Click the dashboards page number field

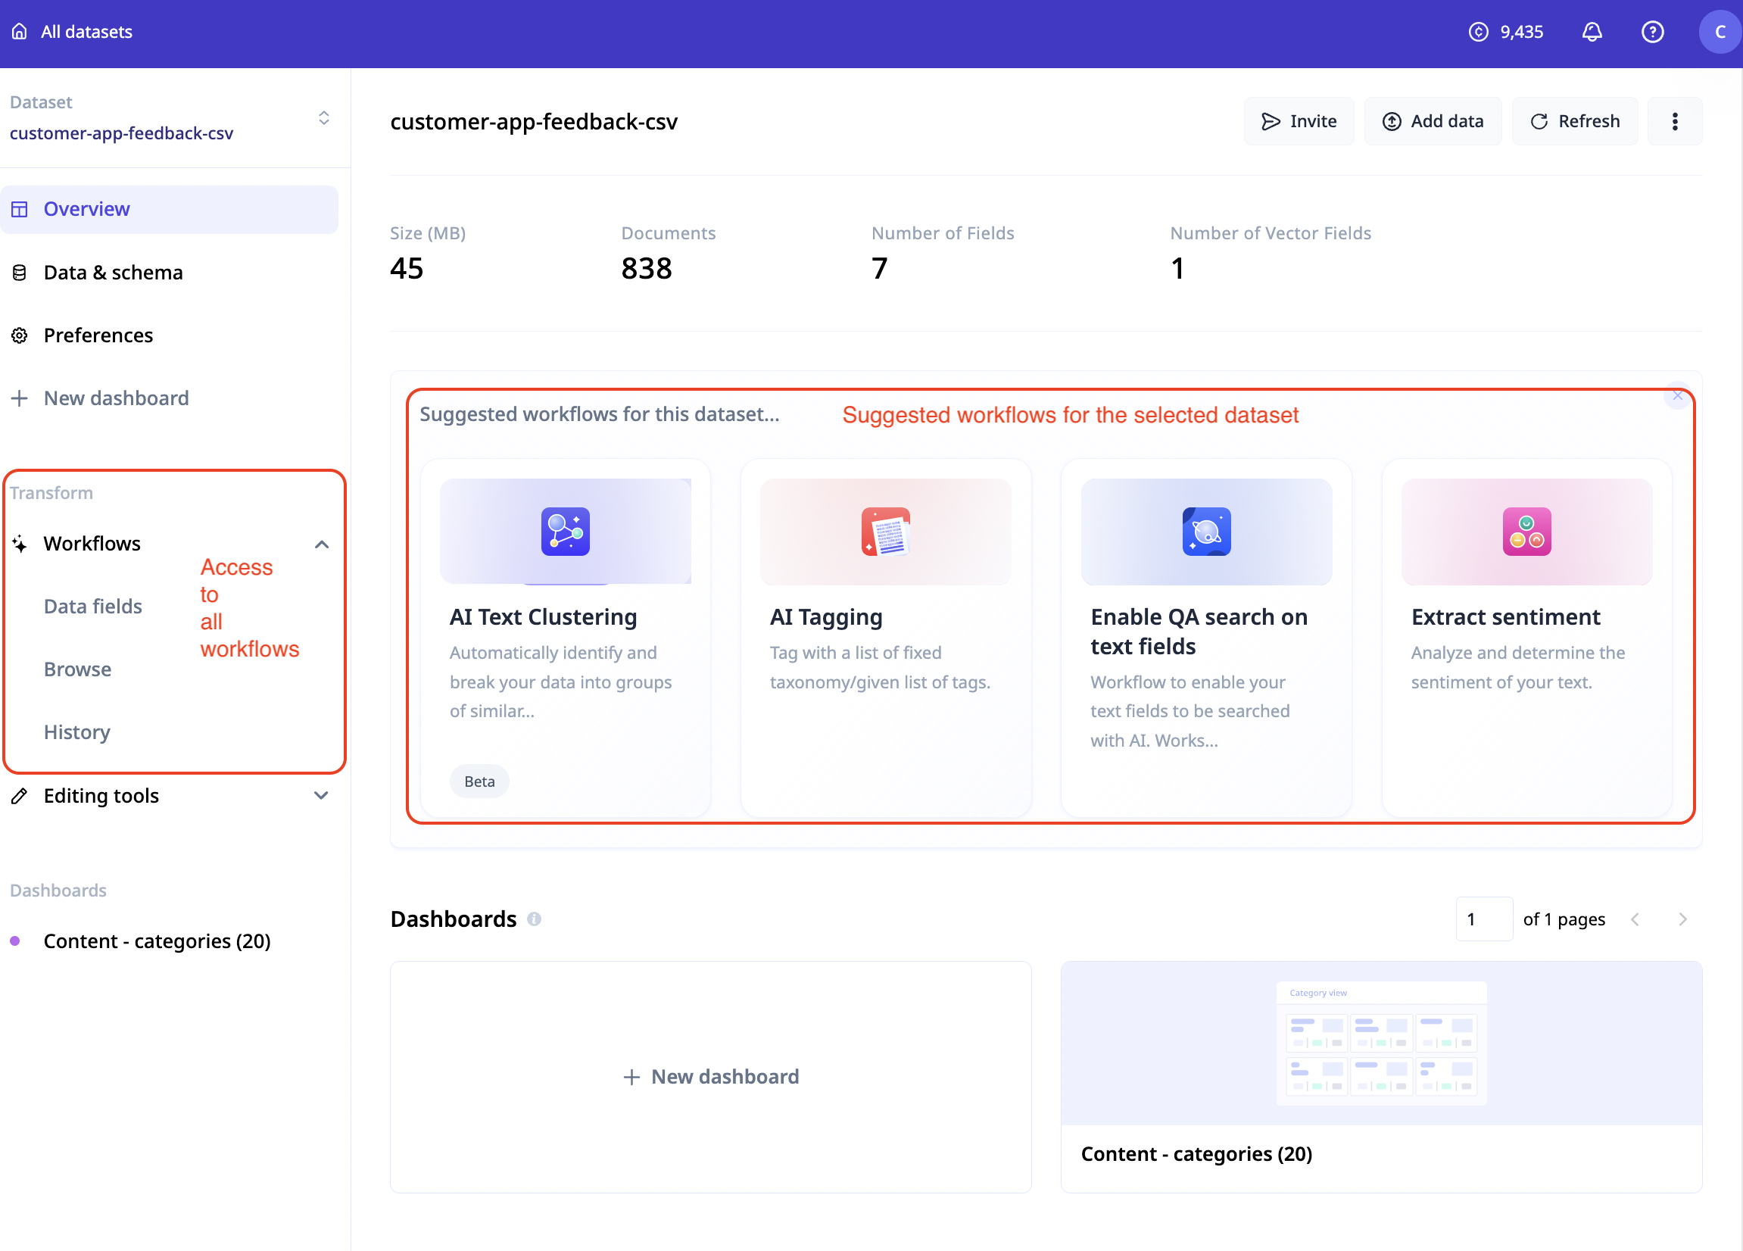[1483, 919]
